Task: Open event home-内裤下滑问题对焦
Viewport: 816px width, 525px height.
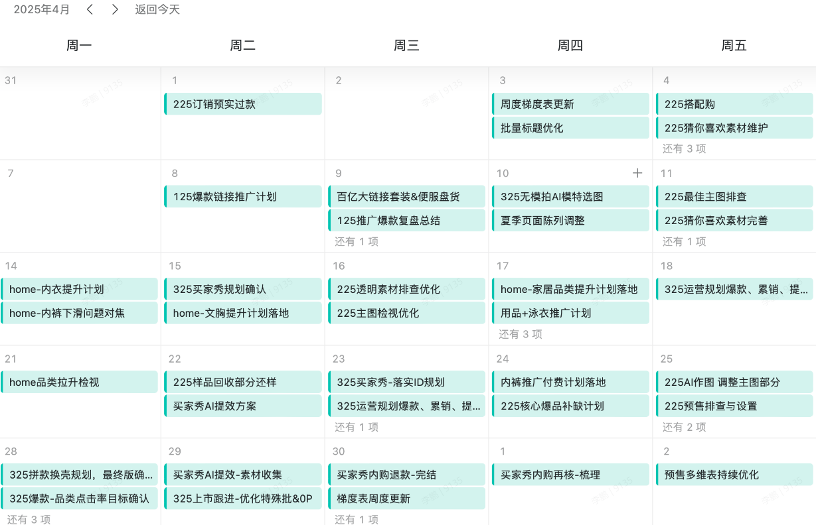Action: [79, 314]
